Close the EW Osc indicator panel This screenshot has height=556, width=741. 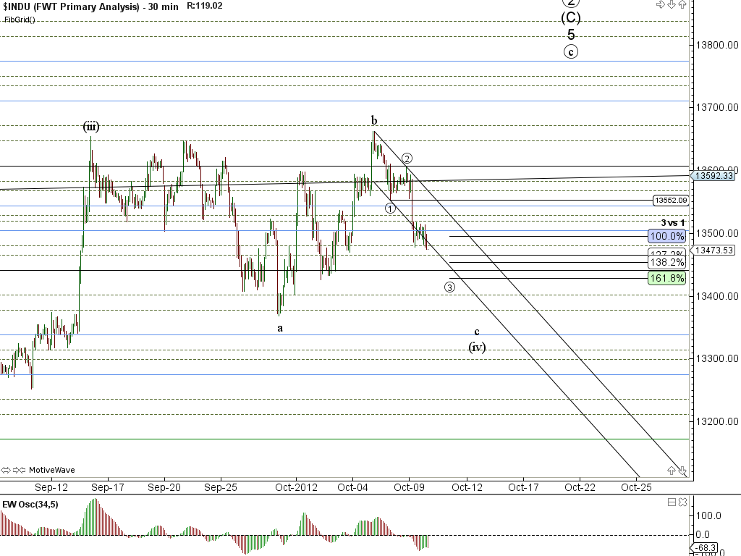[682, 502]
